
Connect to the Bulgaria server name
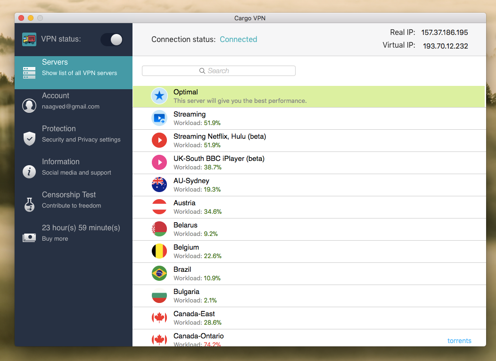pyautogui.click(x=186, y=292)
